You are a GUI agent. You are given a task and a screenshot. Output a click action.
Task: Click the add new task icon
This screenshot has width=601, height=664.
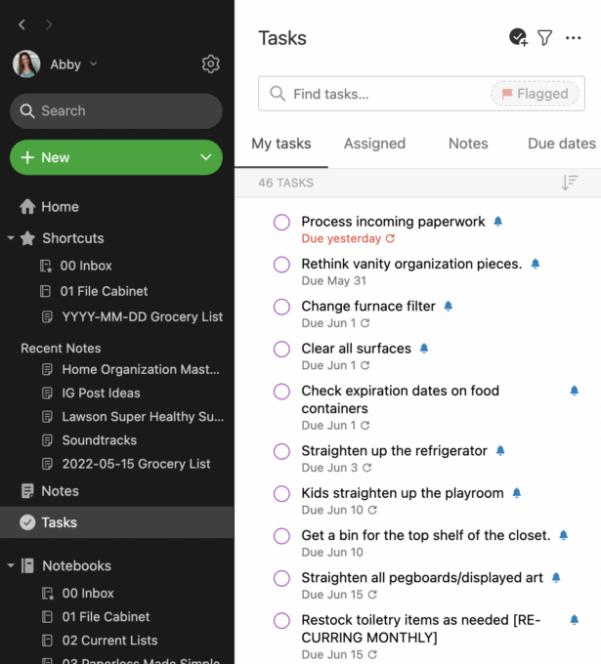pos(518,37)
